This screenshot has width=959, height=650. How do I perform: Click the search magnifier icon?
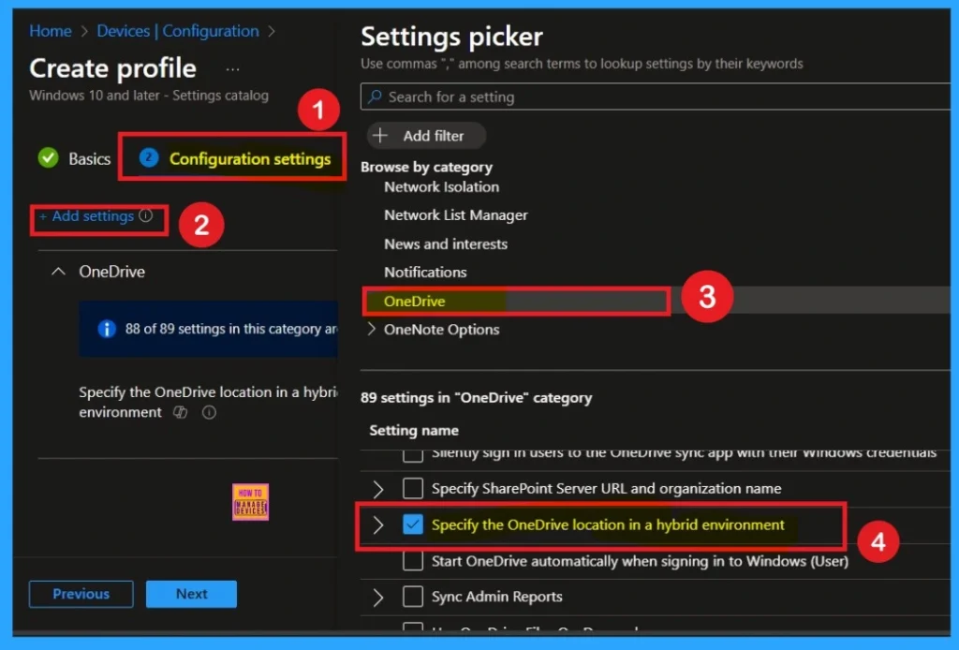pos(375,96)
